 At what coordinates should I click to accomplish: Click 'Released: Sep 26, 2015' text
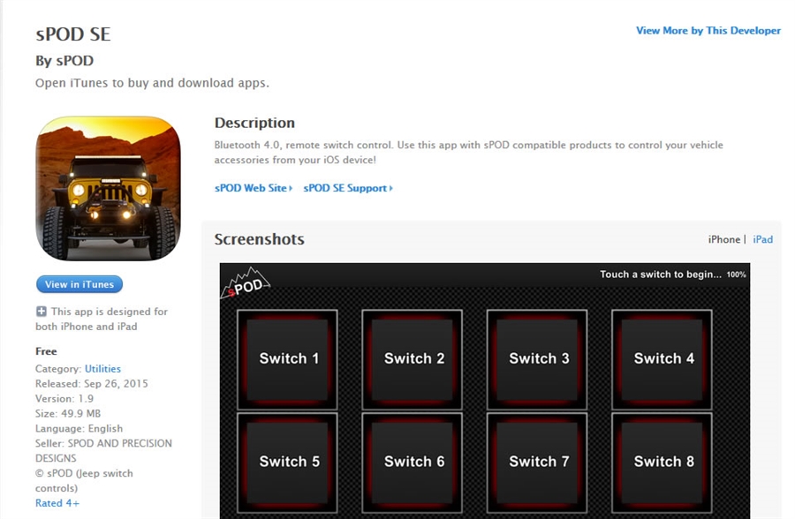click(x=92, y=384)
